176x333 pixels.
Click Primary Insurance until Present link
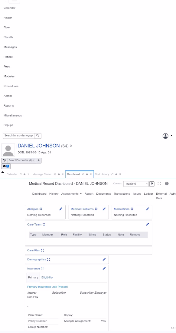(47, 287)
